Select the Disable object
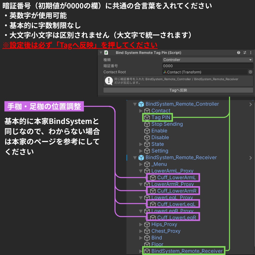 click(x=160, y=137)
